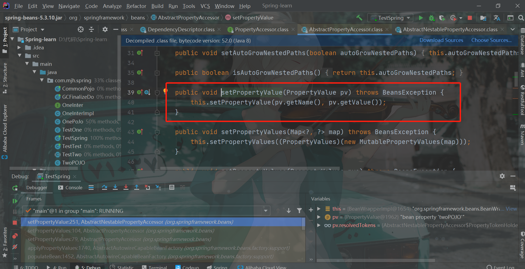Open the thread selector dropdown in Frames
The height and width of the screenshot is (269, 525).
coord(266,211)
